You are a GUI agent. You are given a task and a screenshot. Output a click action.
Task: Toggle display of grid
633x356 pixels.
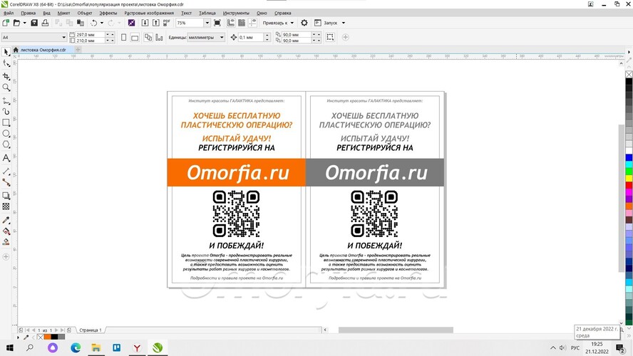(242, 23)
